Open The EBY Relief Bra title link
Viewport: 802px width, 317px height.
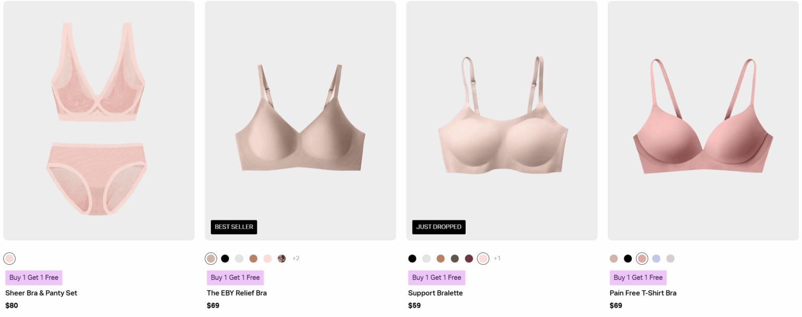(x=237, y=293)
